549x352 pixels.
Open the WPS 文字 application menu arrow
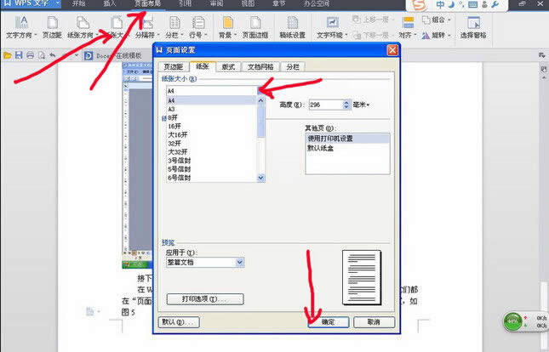click(57, 4)
